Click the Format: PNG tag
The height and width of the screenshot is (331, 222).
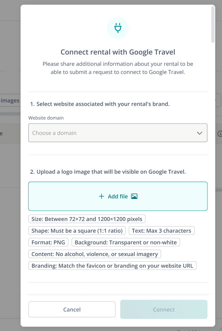pos(48,242)
